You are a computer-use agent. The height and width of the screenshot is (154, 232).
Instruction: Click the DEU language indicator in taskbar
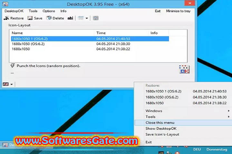tap(197, 150)
